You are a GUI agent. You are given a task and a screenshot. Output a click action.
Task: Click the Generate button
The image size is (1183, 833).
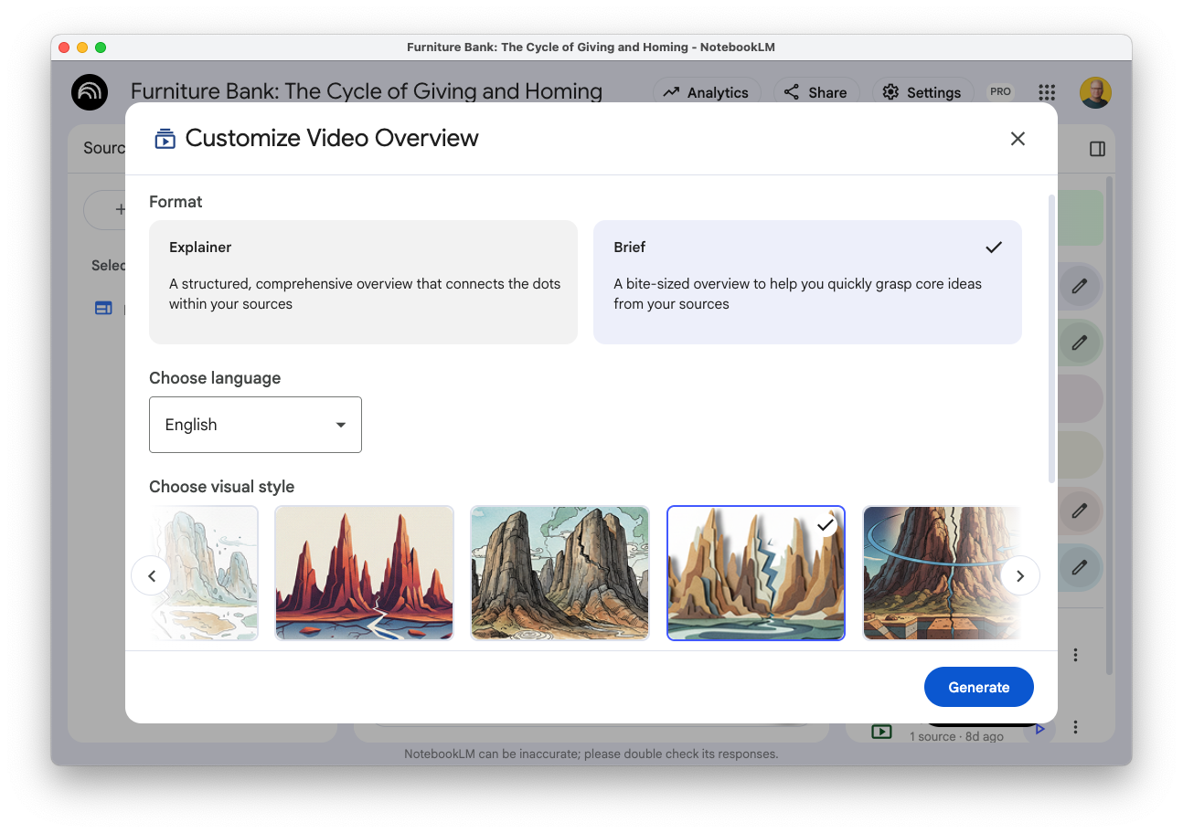pos(978,687)
